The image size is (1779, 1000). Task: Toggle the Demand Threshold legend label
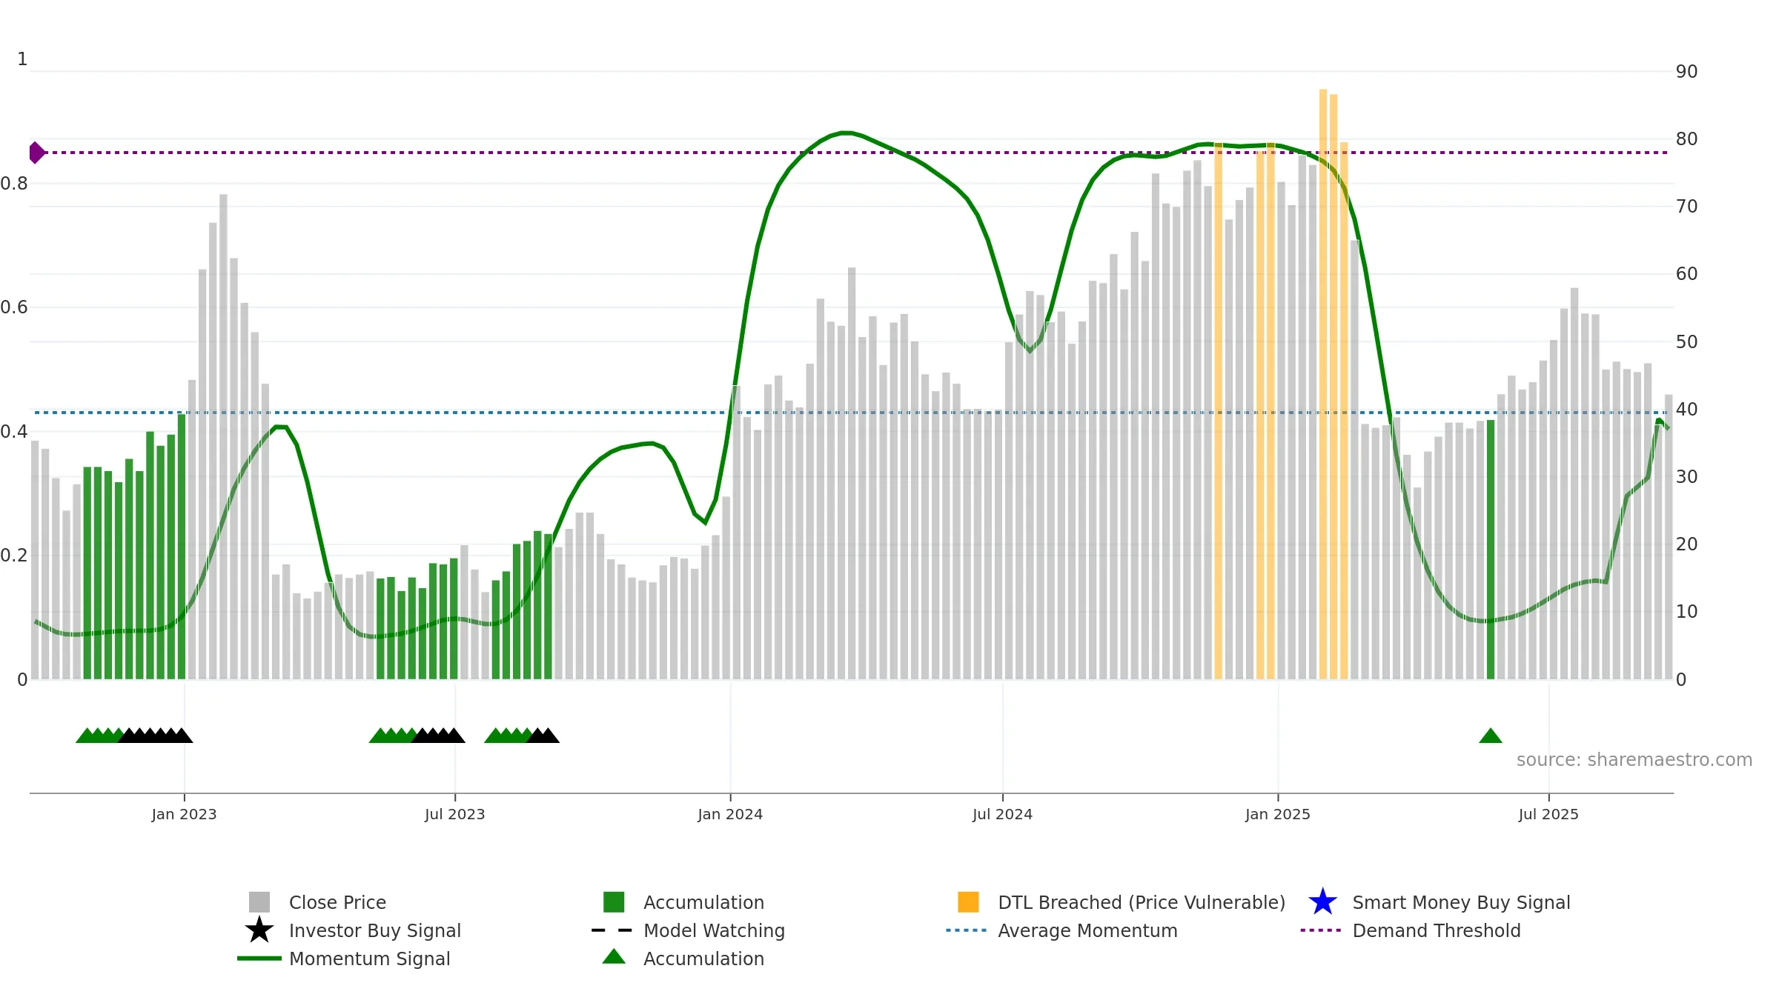pos(1437,930)
